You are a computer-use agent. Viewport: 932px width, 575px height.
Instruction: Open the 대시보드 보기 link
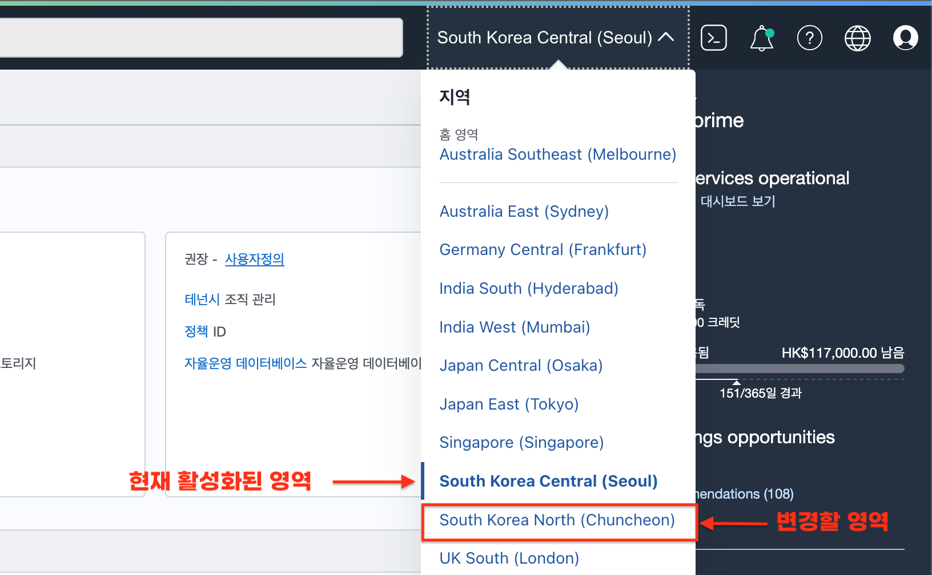738,201
